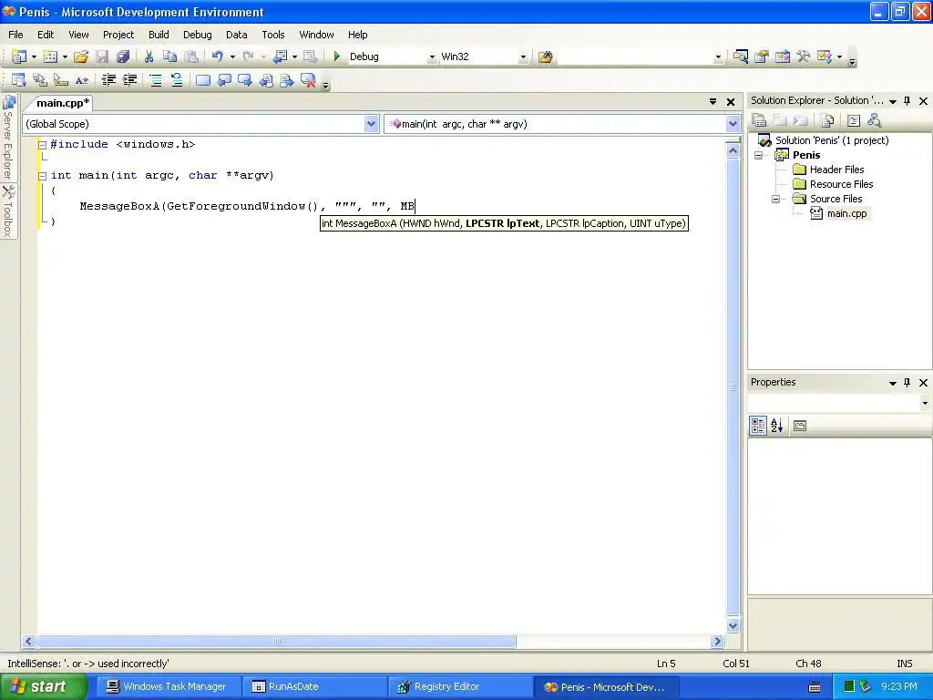Collapse the int main outlining box
The height and width of the screenshot is (700, 933).
click(42, 176)
